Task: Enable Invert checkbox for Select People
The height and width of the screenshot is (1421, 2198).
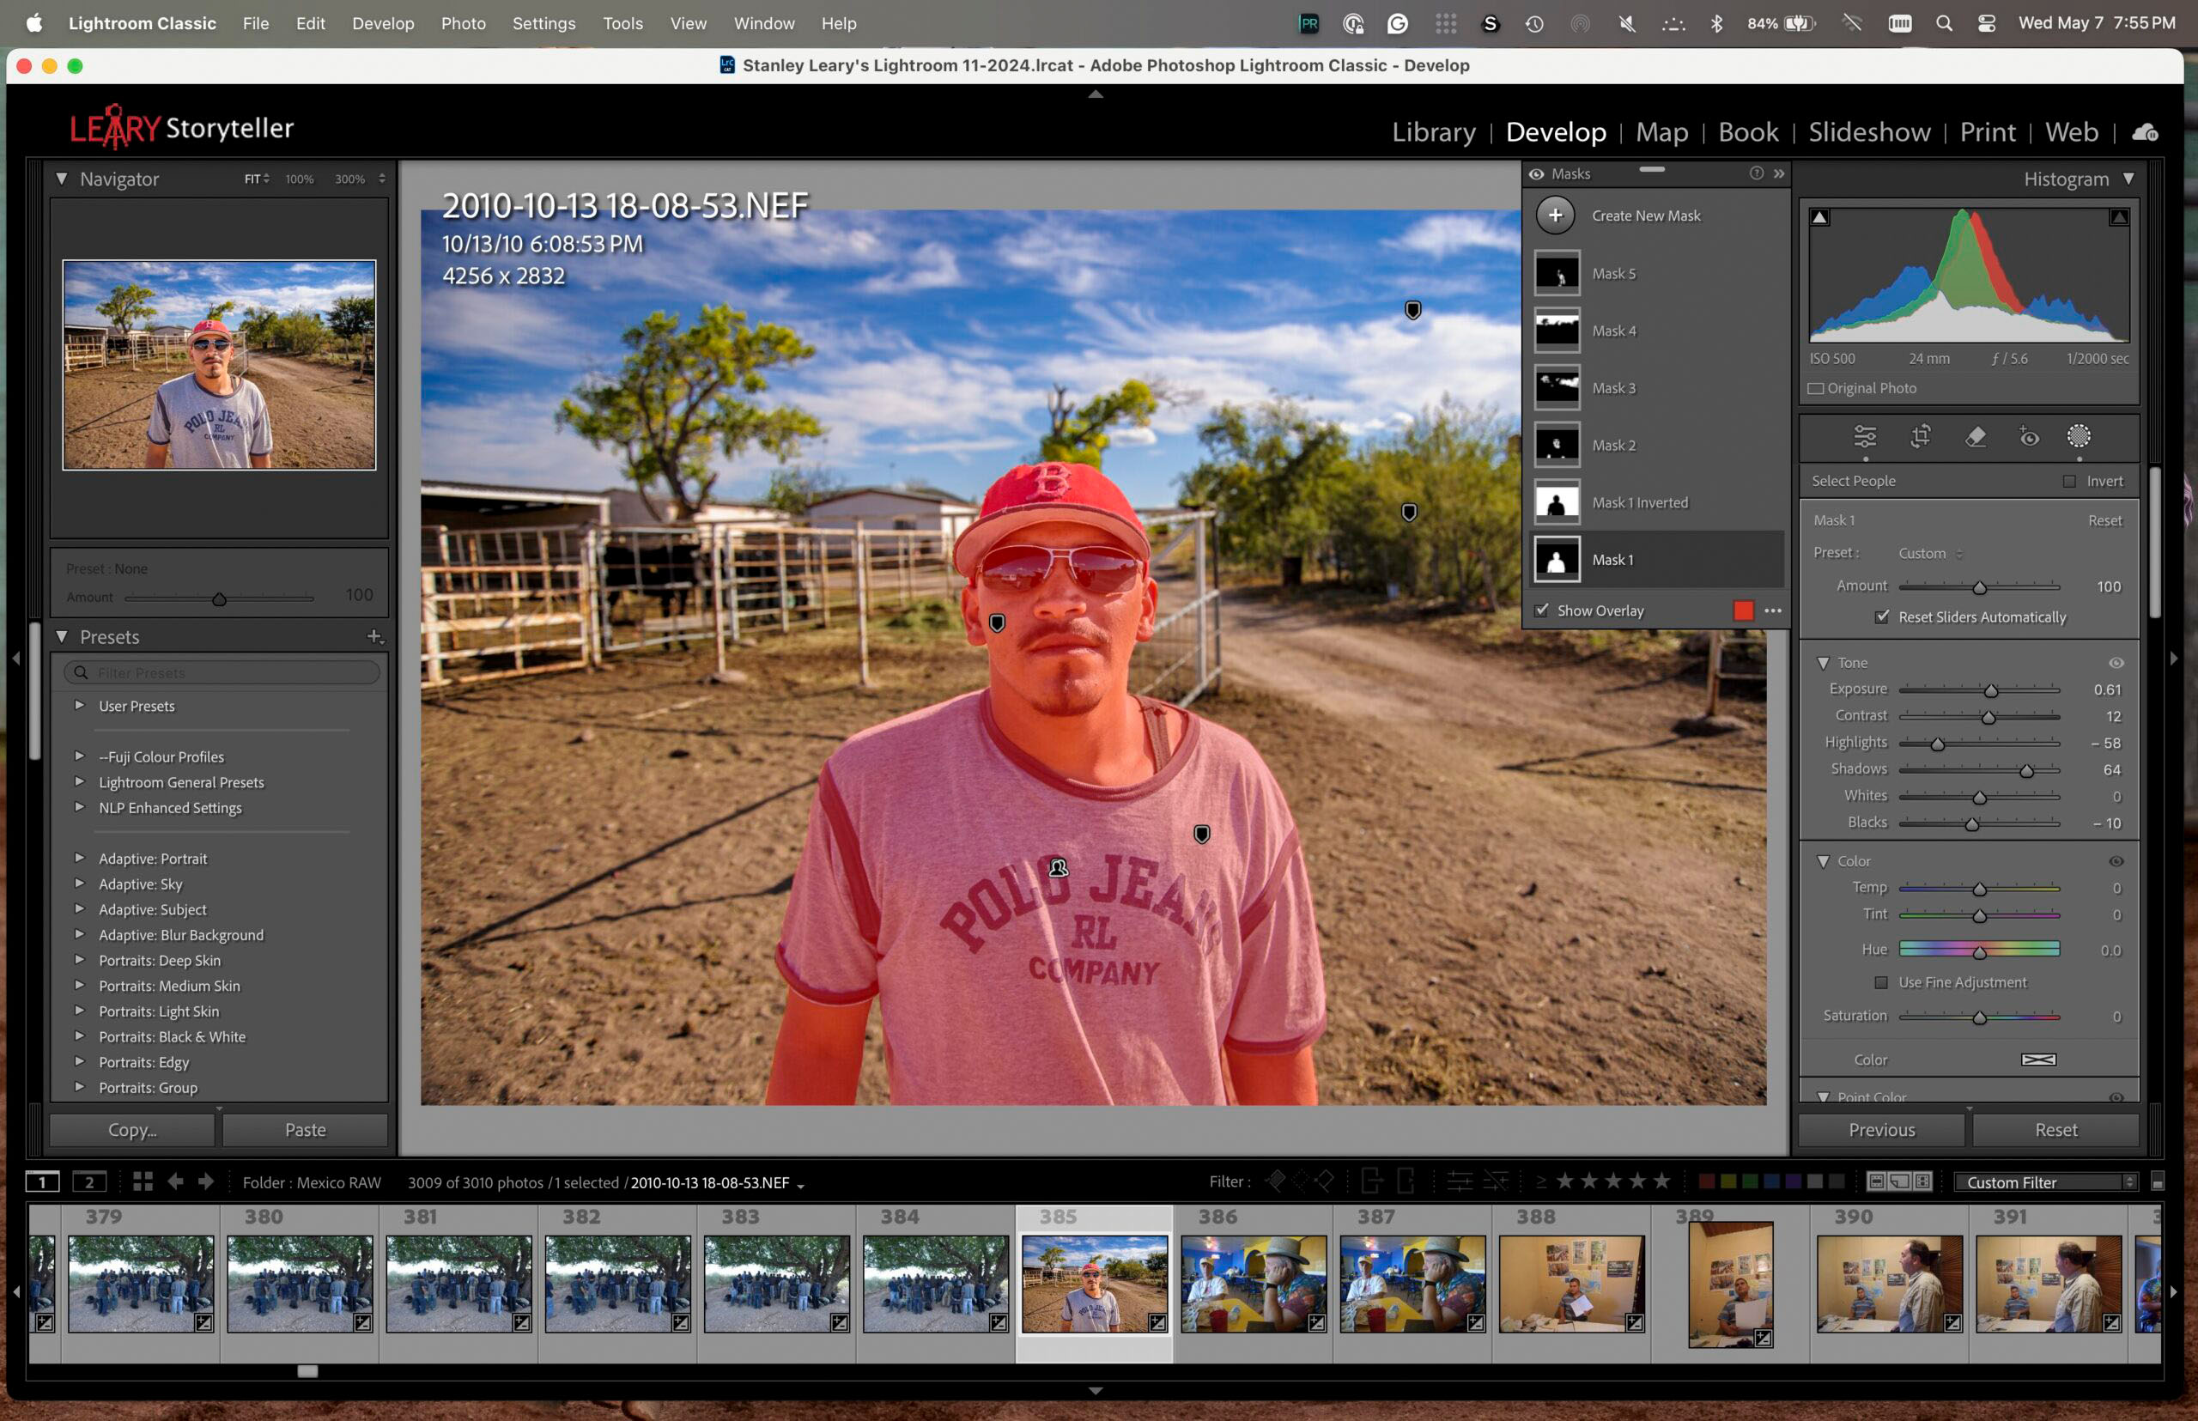Action: click(2070, 481)
